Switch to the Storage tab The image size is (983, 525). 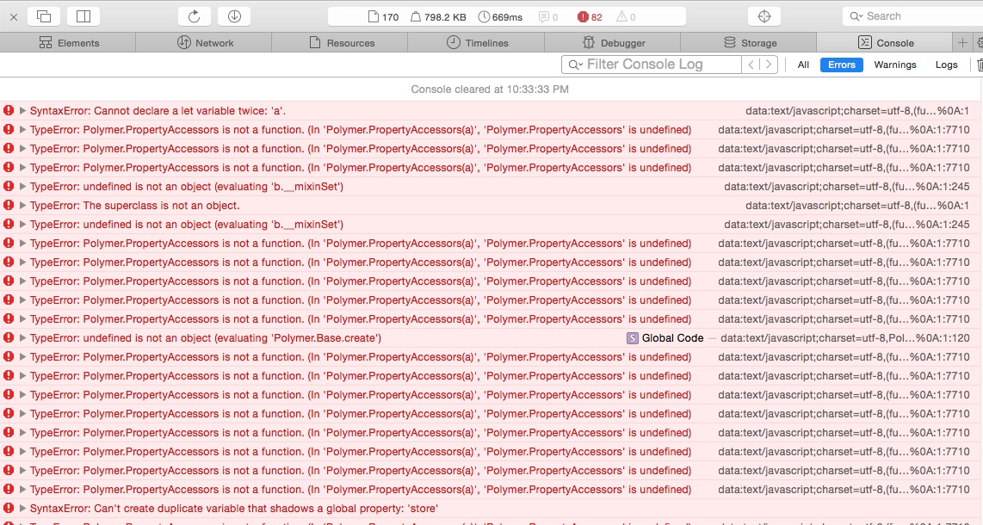coord(749,42)
